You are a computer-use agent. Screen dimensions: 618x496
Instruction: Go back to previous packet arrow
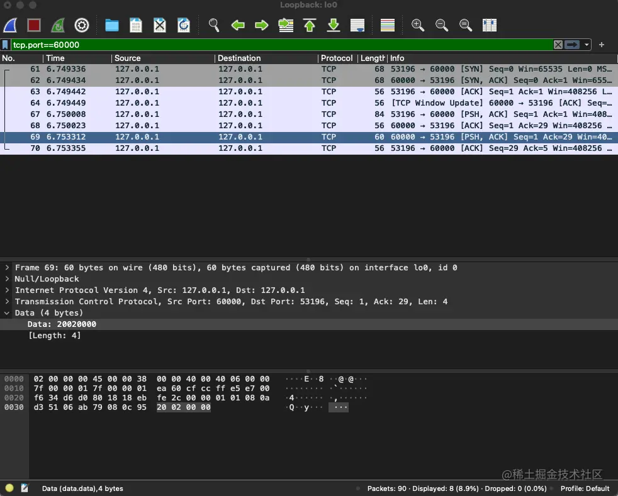pyautogui.click(x=238, y=25)
